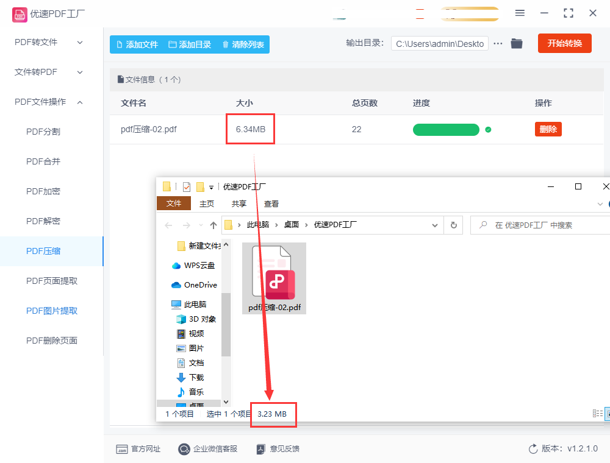
Task: Click 桌面 in the address breadcrumb
Action: (x=292, y=225)
